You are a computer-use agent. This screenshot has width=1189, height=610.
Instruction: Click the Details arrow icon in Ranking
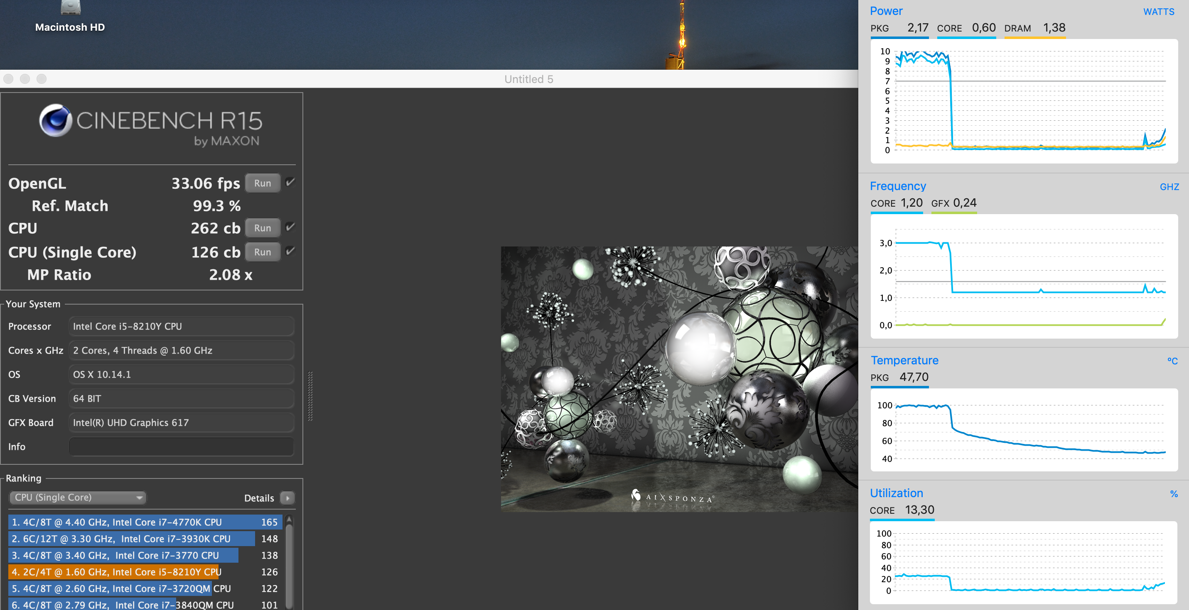point(287,498)
